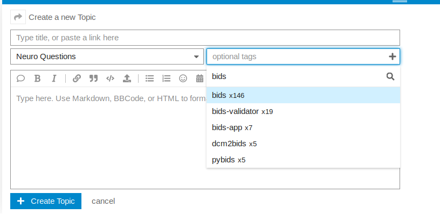Screen dimensions: 440x214
Task: Insert a numbered list
Action: (x=167, y=79)
